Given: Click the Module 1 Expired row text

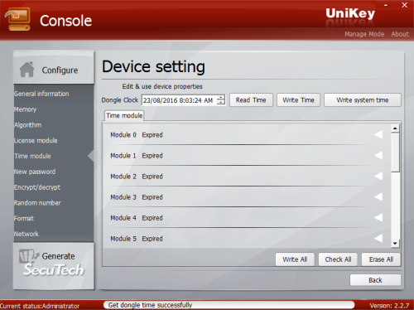Looking at the screenshot, I should tap(137, 156).
